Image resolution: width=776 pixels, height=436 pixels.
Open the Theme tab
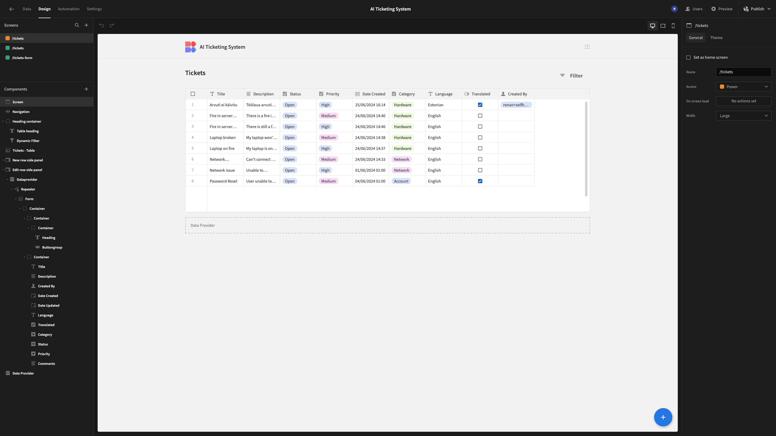[716, 38]
